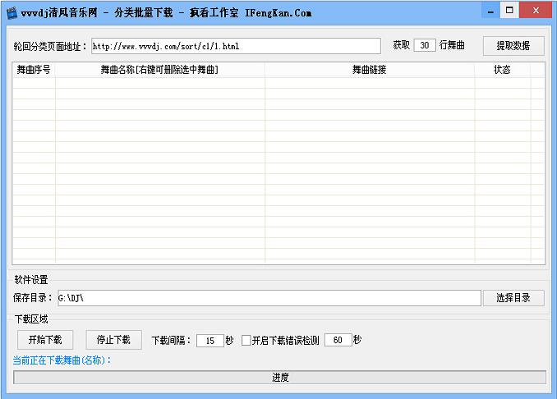Image resolution: width=557 pixels, height=399 pixels.
Task: Focus the 轮回分类页面地址 URL field
Action: tap(235, 46)
